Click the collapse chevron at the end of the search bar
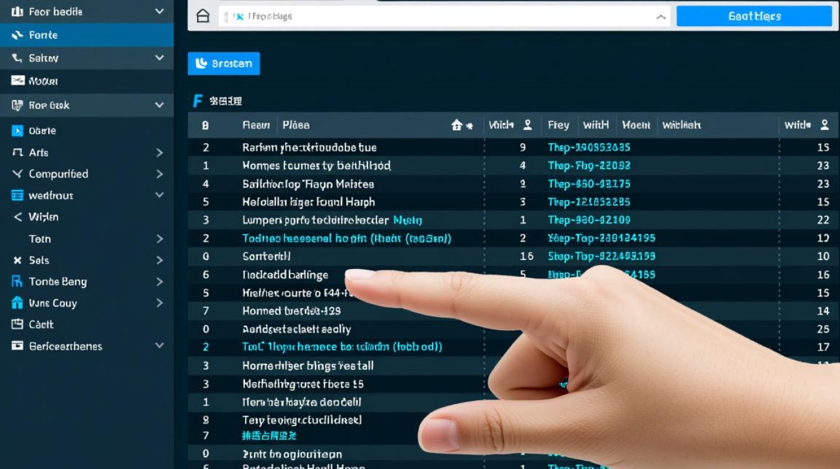840x469 pixels. click(661, 17)
